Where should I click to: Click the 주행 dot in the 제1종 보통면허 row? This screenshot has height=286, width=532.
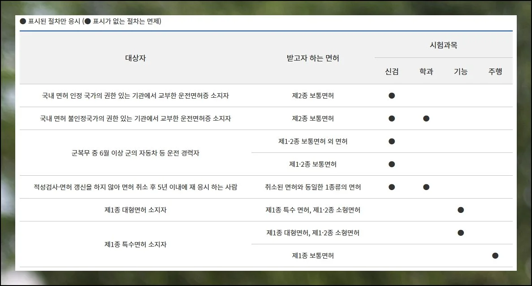tap(495, 256)
